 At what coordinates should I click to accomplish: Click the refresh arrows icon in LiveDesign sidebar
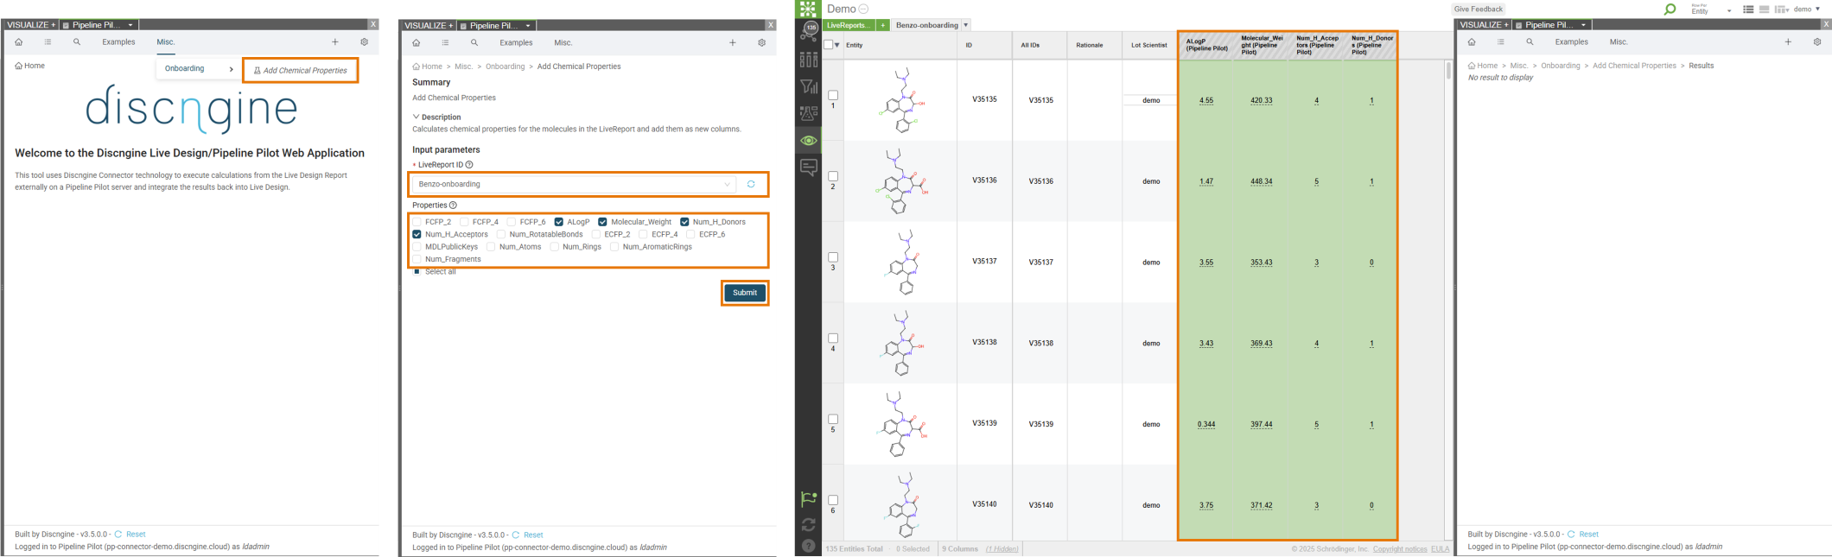[x=808, y=524]
